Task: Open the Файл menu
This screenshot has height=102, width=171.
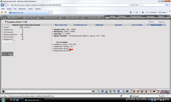Action: (3, 9)
